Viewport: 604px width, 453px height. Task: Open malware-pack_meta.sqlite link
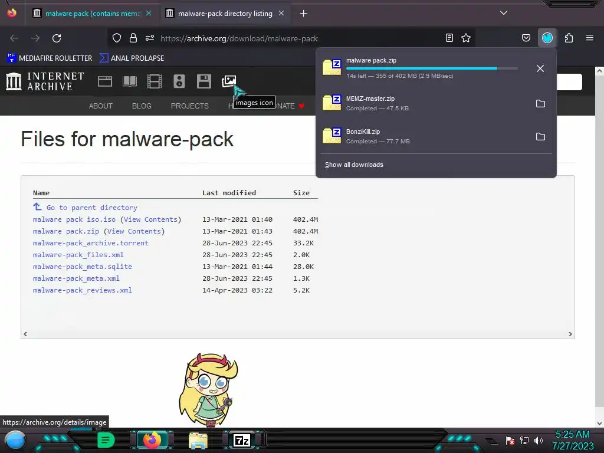(83, 267)
